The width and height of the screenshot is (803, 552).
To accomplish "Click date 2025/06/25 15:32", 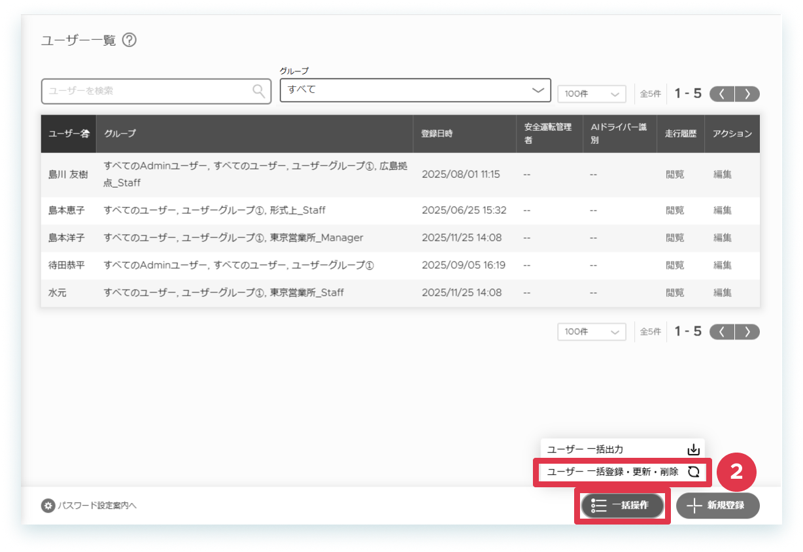I will 464,211.
